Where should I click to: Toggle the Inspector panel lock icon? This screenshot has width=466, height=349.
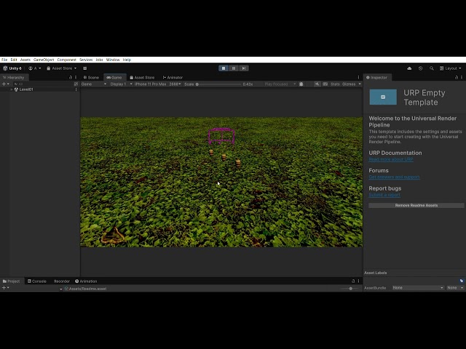(457, 78)
